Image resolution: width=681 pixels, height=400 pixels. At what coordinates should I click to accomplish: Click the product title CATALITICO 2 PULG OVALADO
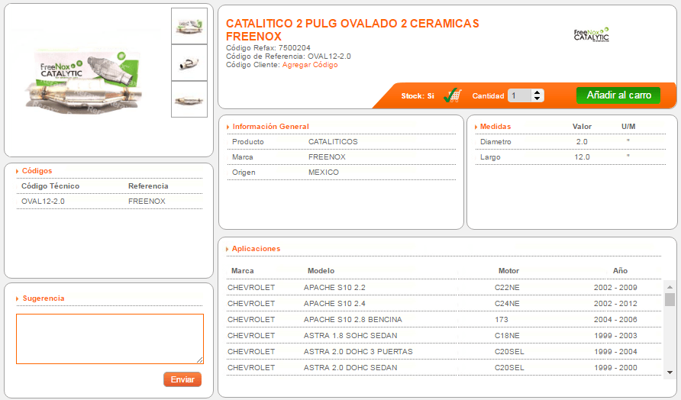[352, 30]
